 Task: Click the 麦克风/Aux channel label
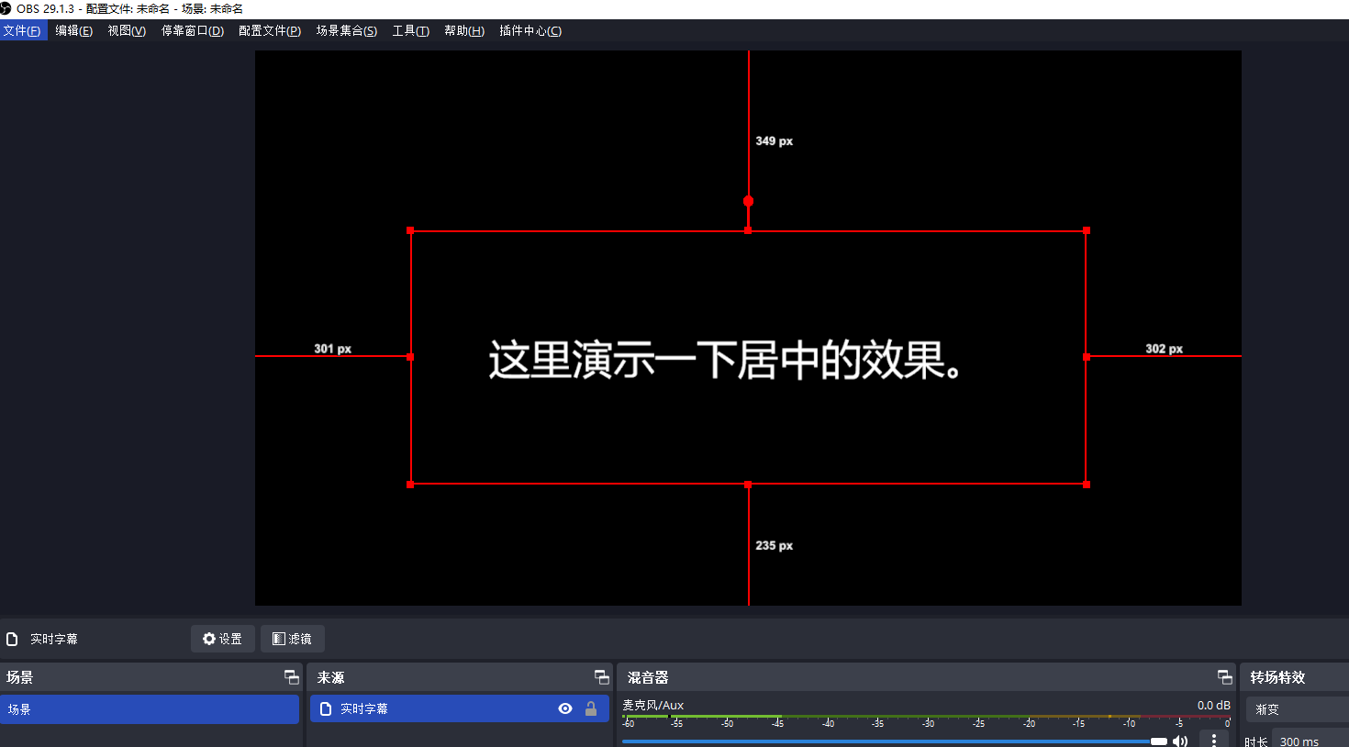coord(653,705)
